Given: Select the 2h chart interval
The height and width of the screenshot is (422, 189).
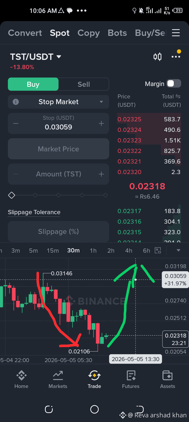Looking at the screenshot, I should tap(111, 251).
